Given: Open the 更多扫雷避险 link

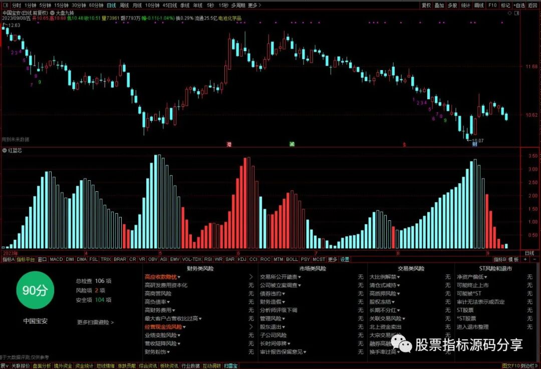Looking at the screenshot, I should tap(95, 322).
